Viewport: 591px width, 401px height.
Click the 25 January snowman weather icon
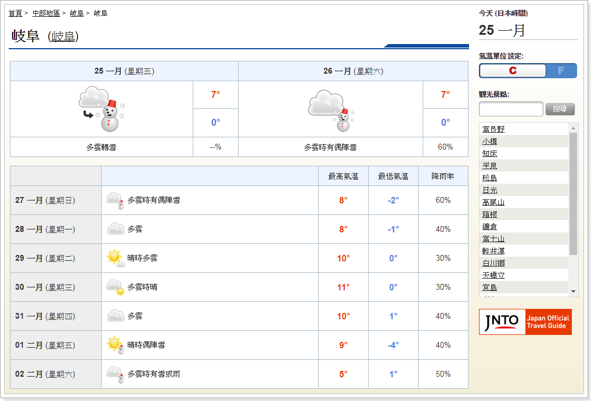tap(102, 109)
